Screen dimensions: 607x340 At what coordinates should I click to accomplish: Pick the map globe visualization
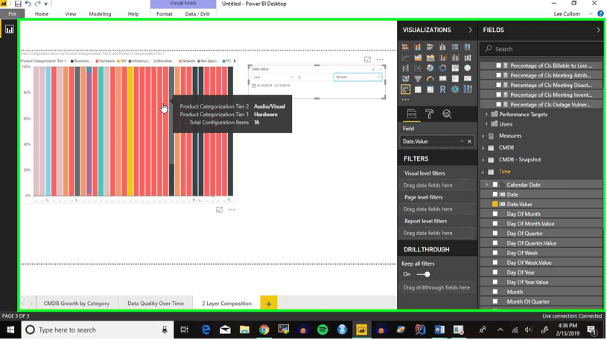click(468, 68)
